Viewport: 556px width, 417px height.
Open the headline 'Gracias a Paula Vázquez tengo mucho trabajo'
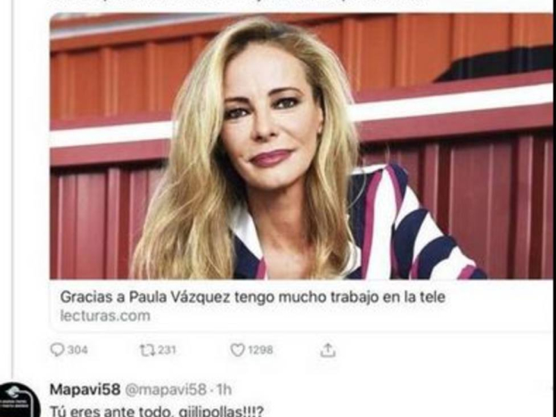[252, 297]
